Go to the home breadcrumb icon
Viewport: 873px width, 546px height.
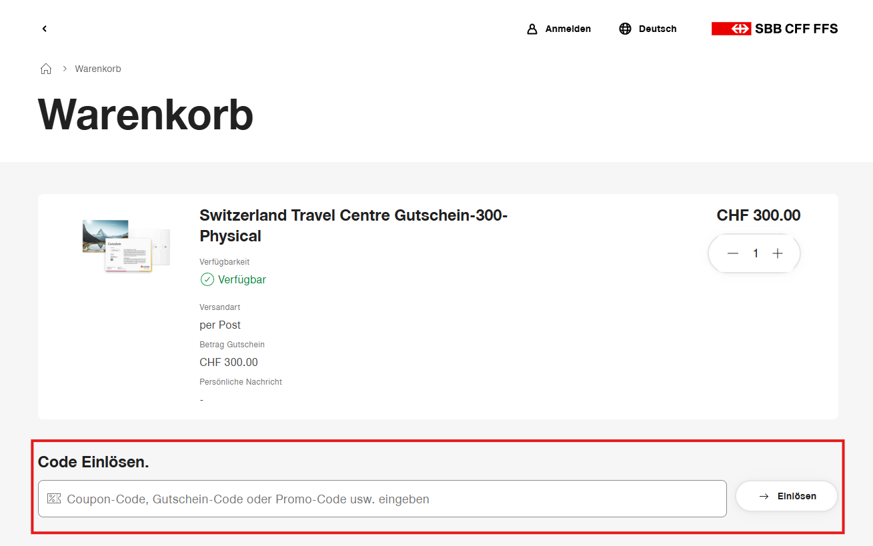click(46, 69)
